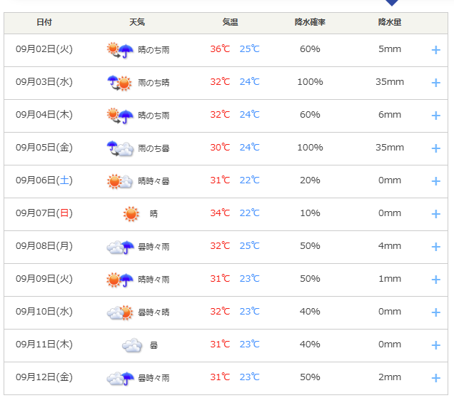Image resolution: width=454 pixels, height=403 pixels.
Task: Click the 09月10日(水) date text
Action: click(x=44, y=312)
